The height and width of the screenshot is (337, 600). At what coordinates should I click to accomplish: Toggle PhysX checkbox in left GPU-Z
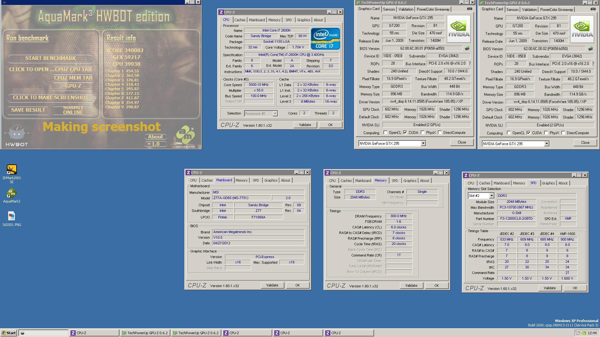pyautogui.click(x=422, y=133)
